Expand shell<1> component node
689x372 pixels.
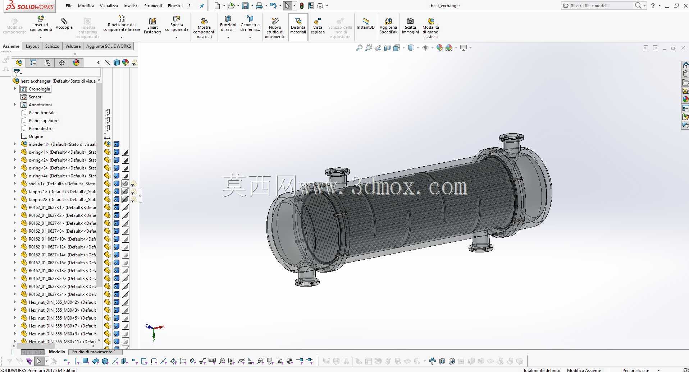pyautogui.click(x=15, y=183)
